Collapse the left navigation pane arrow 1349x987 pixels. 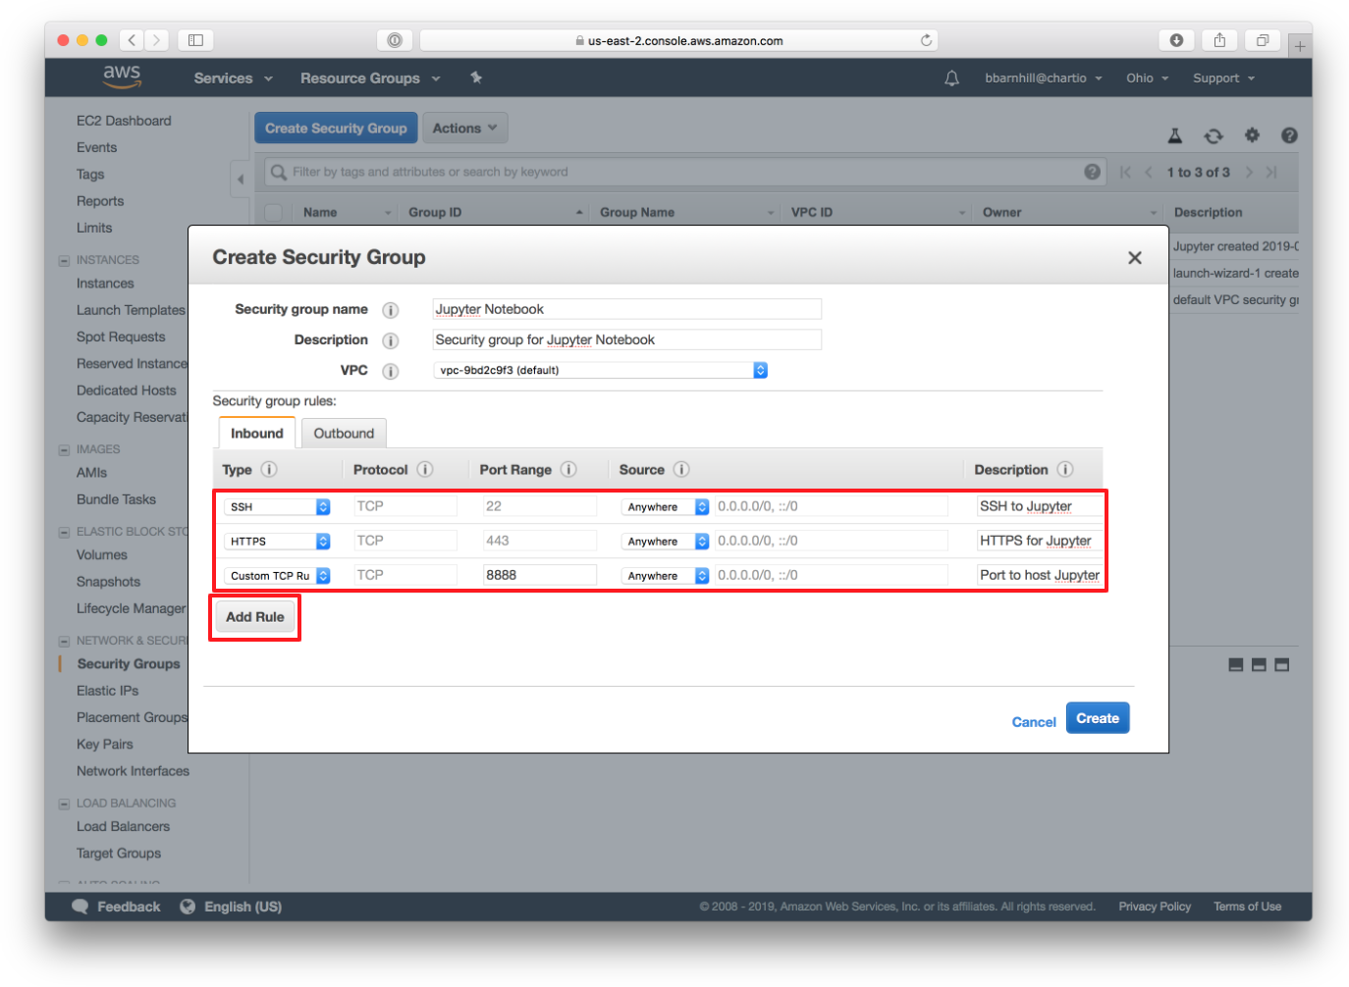point(241,180)
